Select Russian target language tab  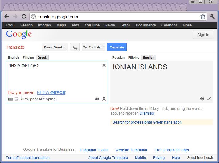point(118,58)
